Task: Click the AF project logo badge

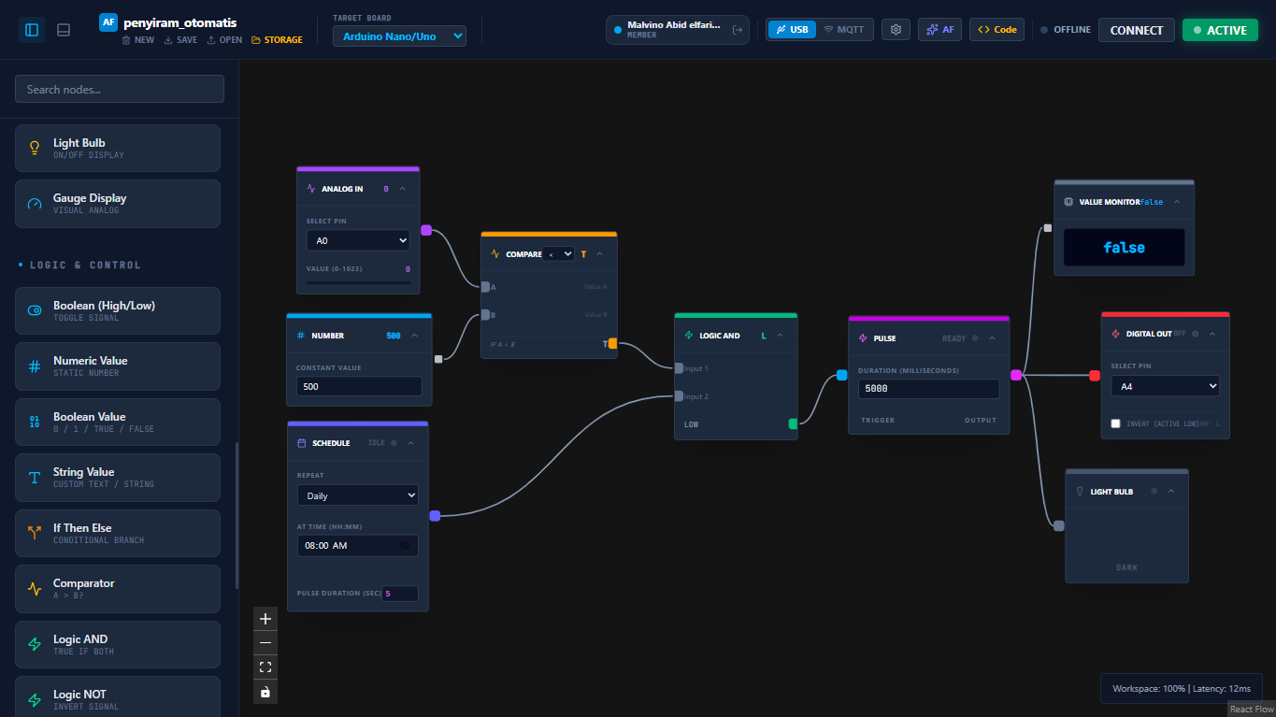Action: pyautogui.click(x=108, y=22)
